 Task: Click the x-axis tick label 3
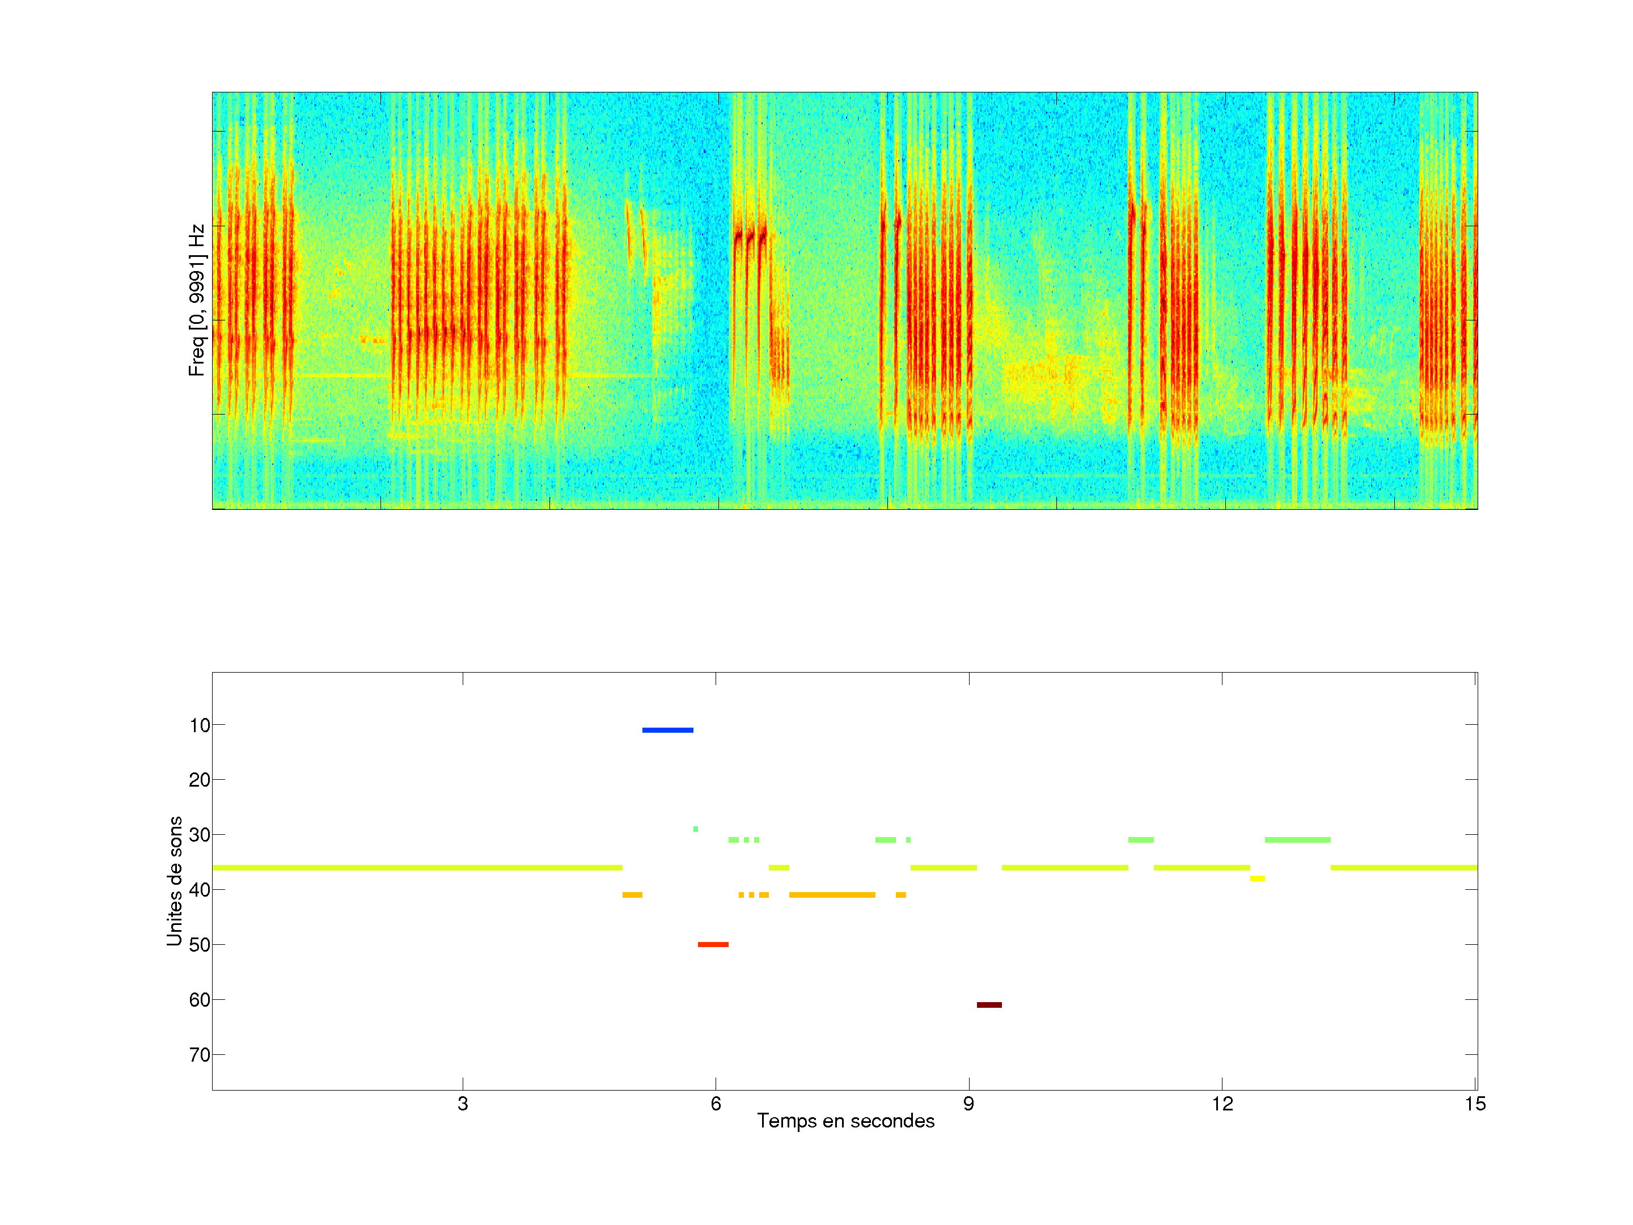[x=463, y=1104]
